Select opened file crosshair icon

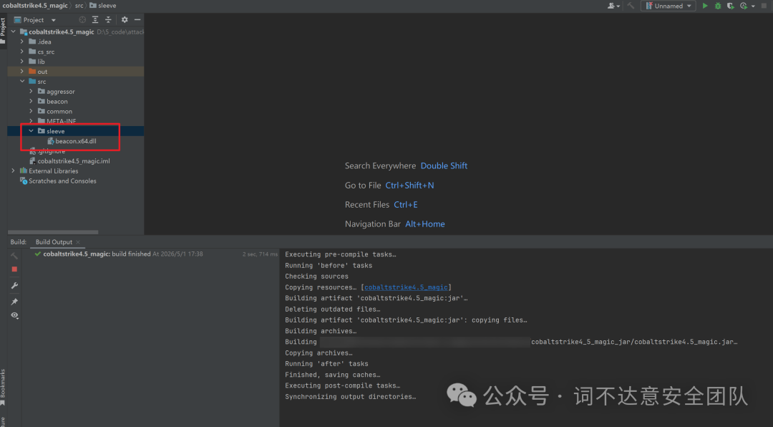click(x=82, y=20)
